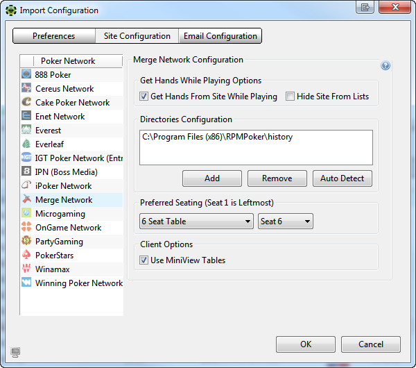Select iPoker Network in the list
The height and width of the screenshot is (368, 416).
[71, 185]
